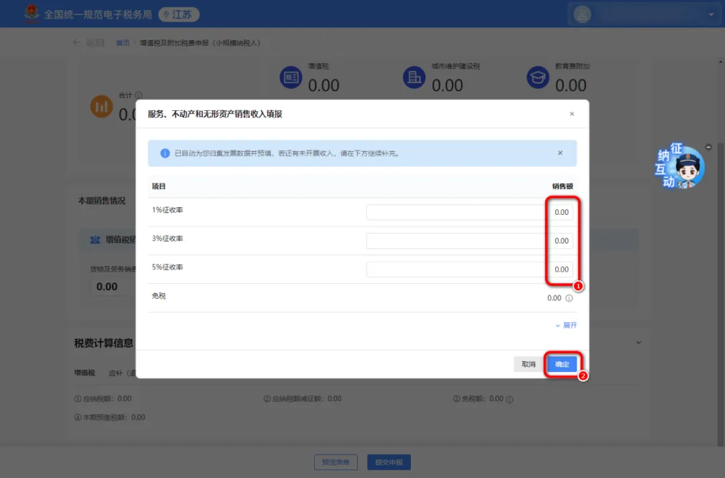The height and width of the screenshot is (478, 725).
Task: Click the info icon beside 免税 amount
Action: click(569, 298)
